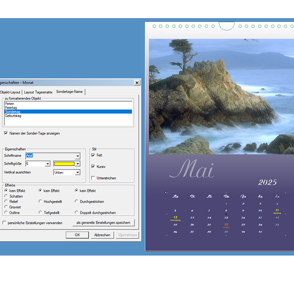This screenshot has width=294, height=294.
Task: Select Geburtstag in the object list
Action: pos(13,116)
